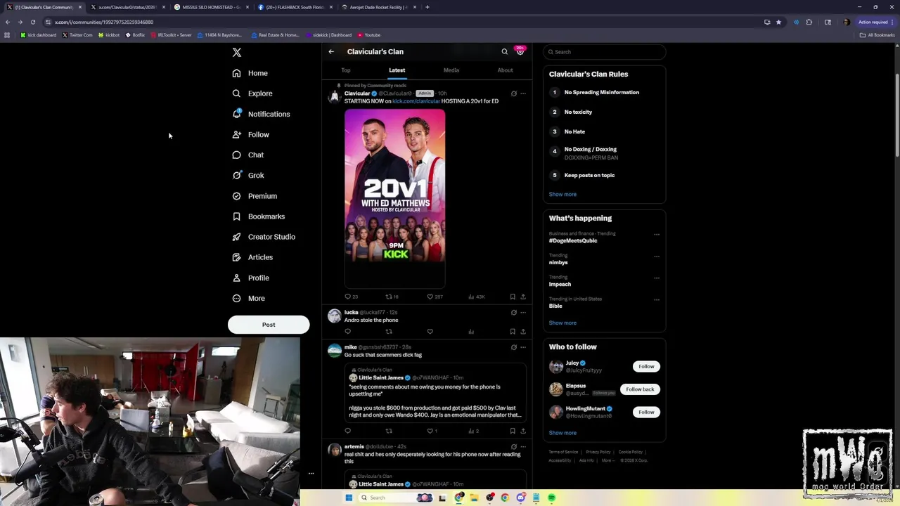Open options for the Bible trend
The height and width of the screenshot is (506, 900).
657,300
